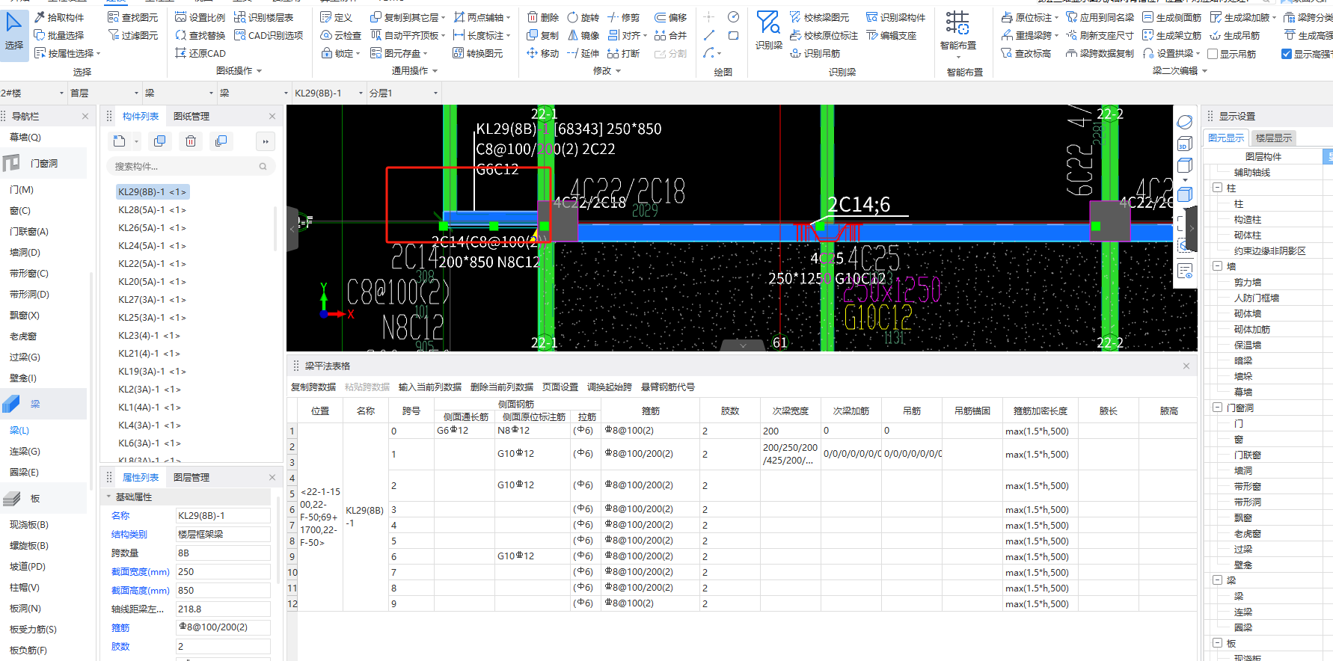Click the 拾取构件 eyedropper tool

(x=59, y=17)
